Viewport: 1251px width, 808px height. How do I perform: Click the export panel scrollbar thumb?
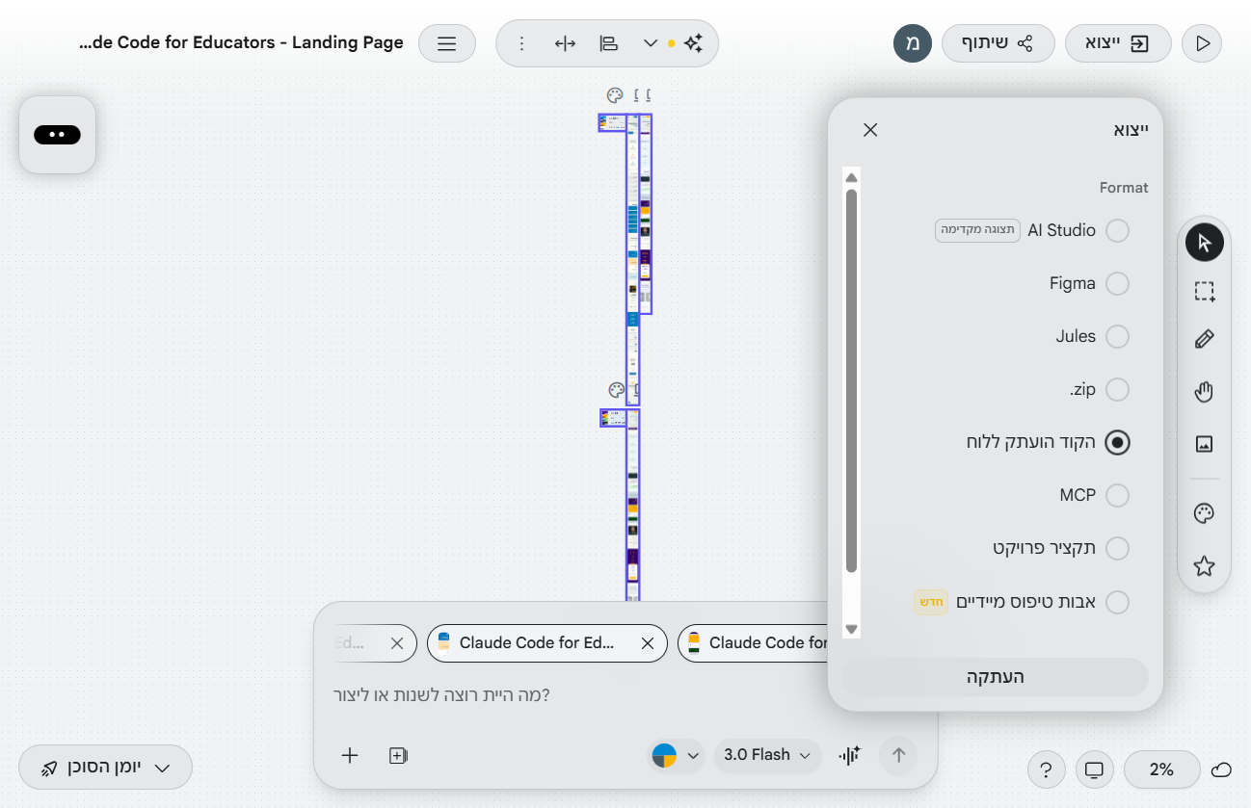(851, 380)
